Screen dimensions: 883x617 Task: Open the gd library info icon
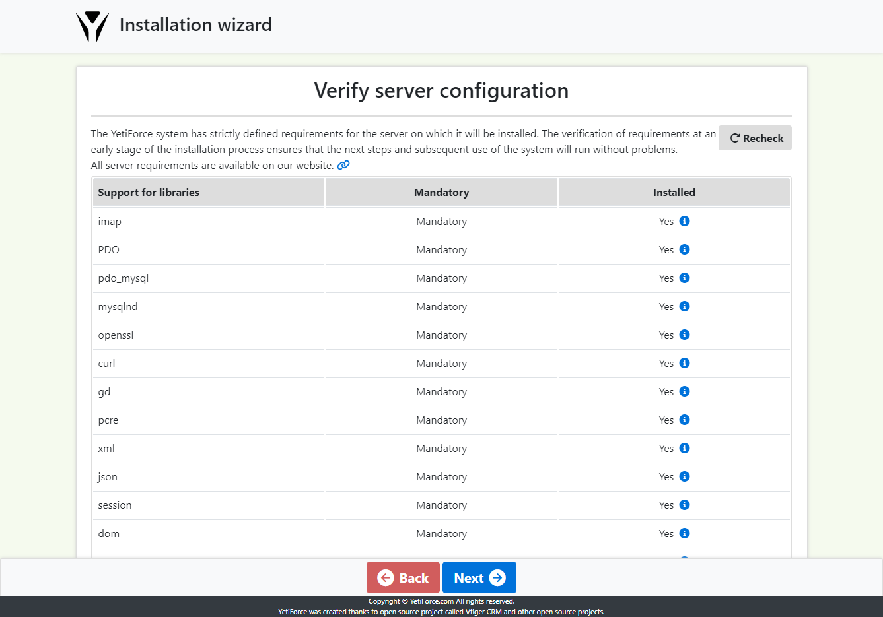[x=684, y=391]
